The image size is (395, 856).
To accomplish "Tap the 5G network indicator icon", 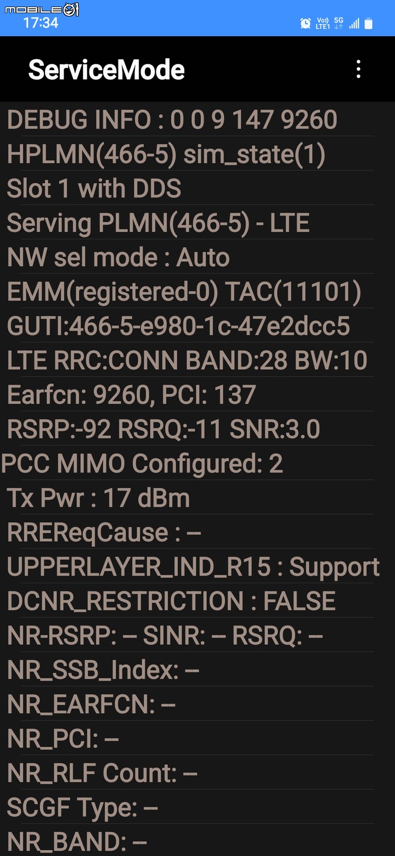I will click(338, 23).
